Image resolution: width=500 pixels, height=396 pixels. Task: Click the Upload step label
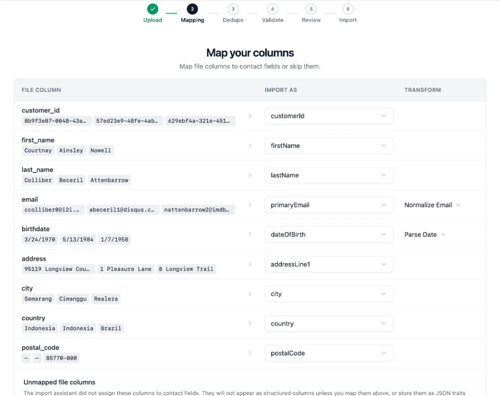click(153, 20)
